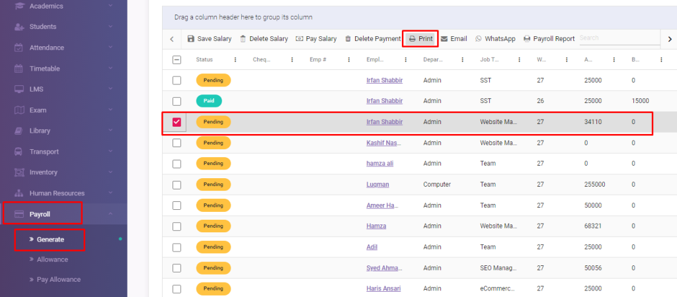This screenshot has height=297, width=677.
Task: Open the Syed Ahmad employee link
Action: 383,268
